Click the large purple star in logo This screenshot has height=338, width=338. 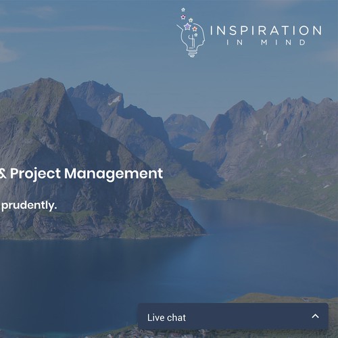[187, 26]
